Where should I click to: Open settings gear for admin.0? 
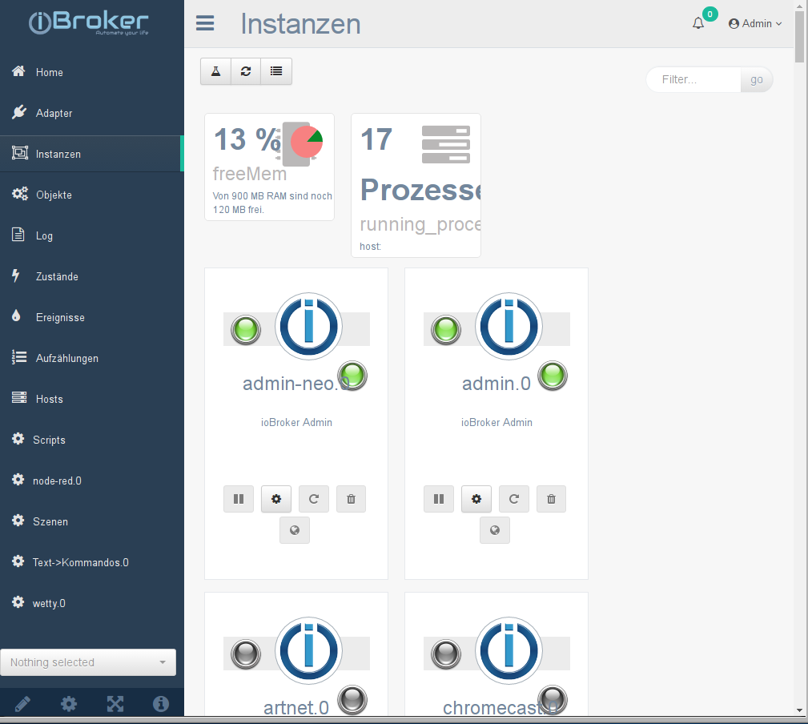pyautogui.click(x=476, y=499)
